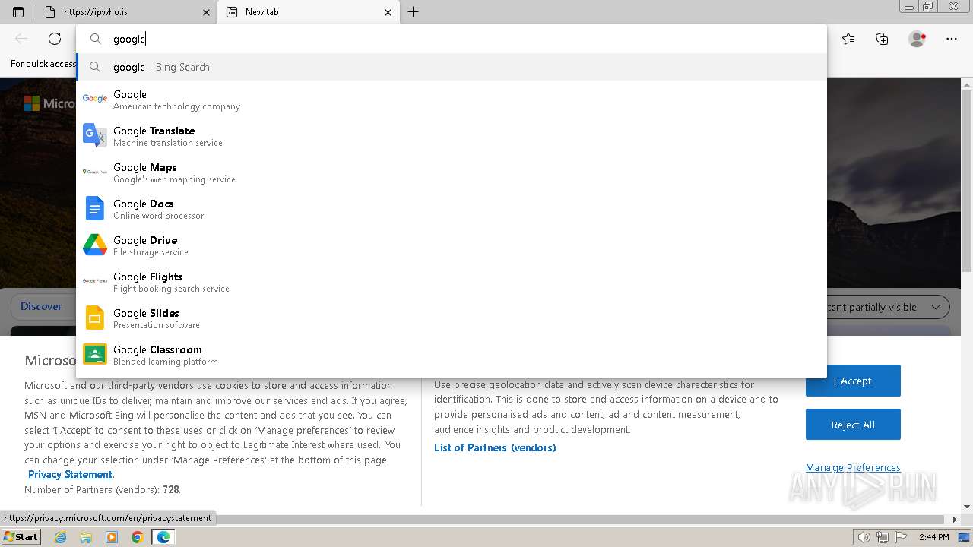The height and width of the screenshot is (547, 973).
Task: Launch Chrome from the taskbar
Action: pos(138,537)
